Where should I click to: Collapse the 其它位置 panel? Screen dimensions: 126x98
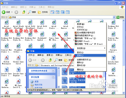[53, 77]
